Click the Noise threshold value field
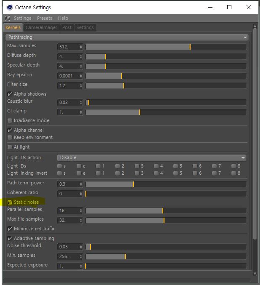260x285 pixels. click(68, 247)
